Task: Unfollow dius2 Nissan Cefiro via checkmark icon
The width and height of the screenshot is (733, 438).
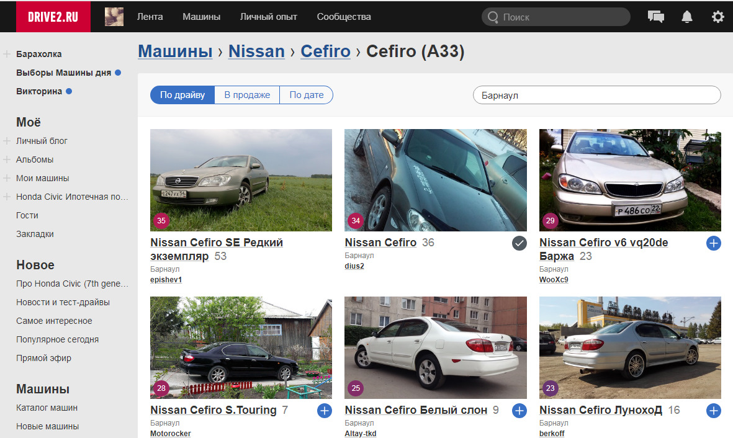Action: click(519, 243)
